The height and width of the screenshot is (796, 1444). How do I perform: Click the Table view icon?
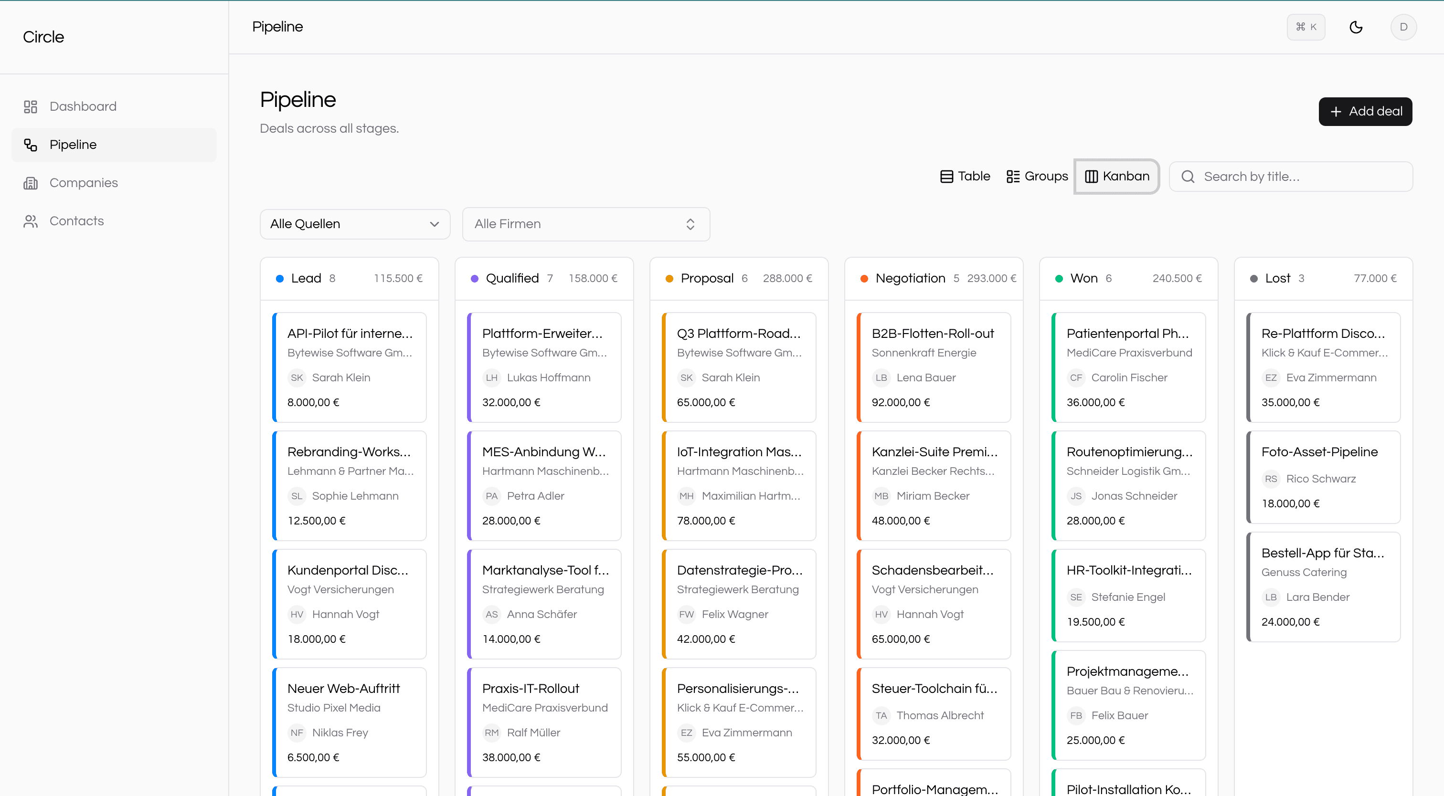point(947,177)
